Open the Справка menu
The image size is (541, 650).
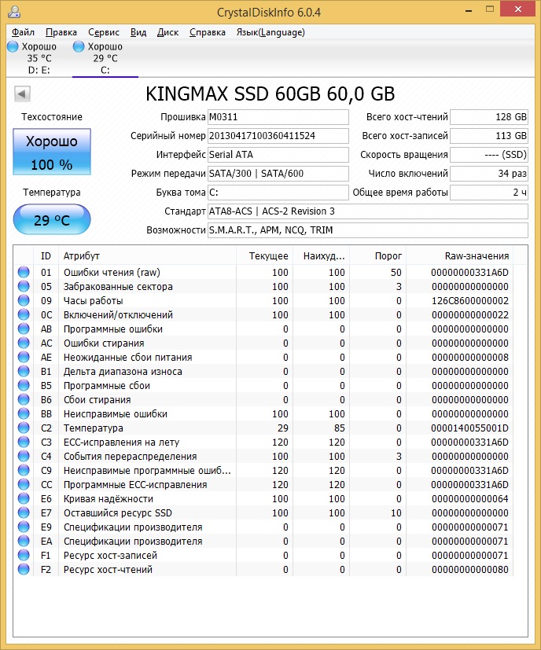208,32
